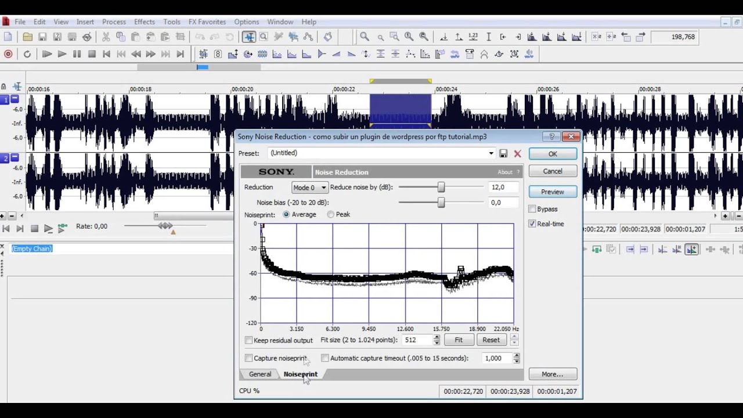The width and height of the screenshot is (743, 418).
Task: Save the file with the floppy disk icon
Action: 42,37
